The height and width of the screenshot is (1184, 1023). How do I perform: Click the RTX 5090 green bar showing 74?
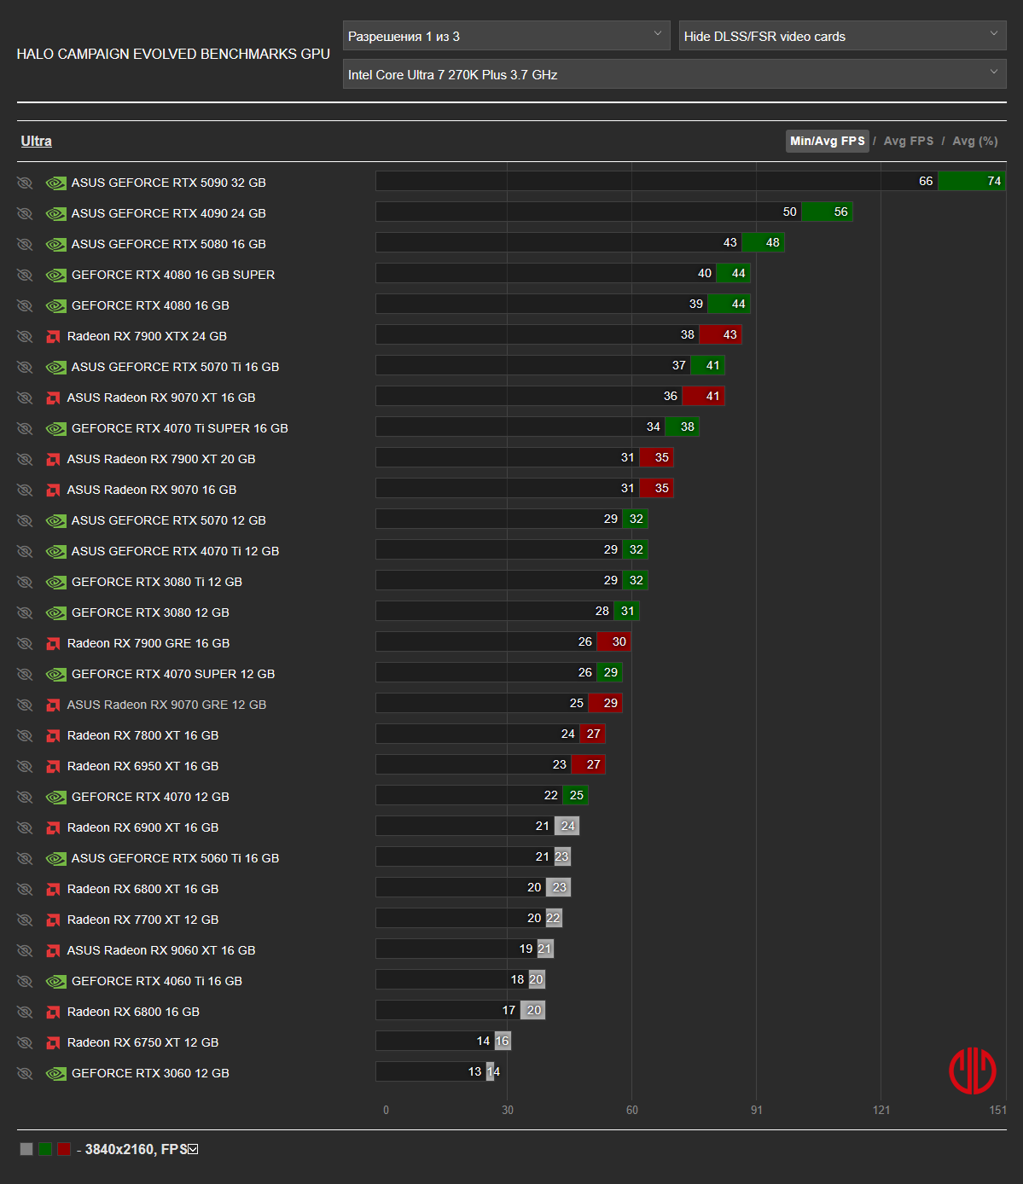972,181
